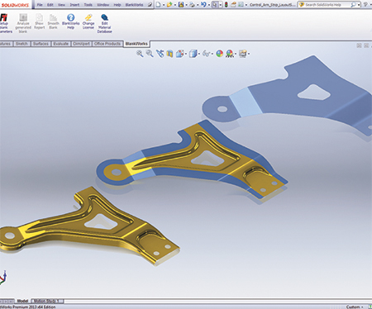Screen dimensions: 372x309
Task: Open Edit Material Database
Action: [x=104, y=24]
